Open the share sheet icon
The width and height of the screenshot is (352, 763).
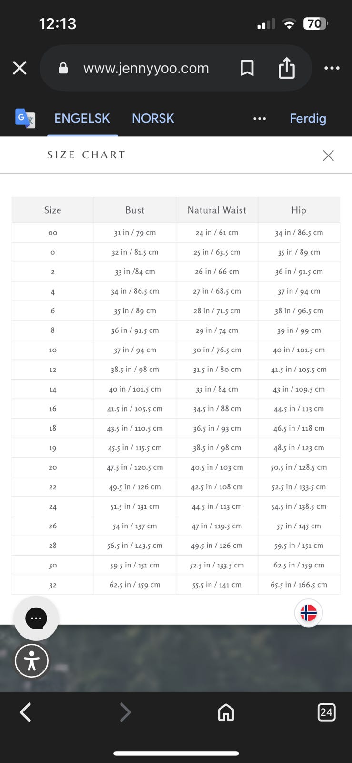tap(286, 68)
